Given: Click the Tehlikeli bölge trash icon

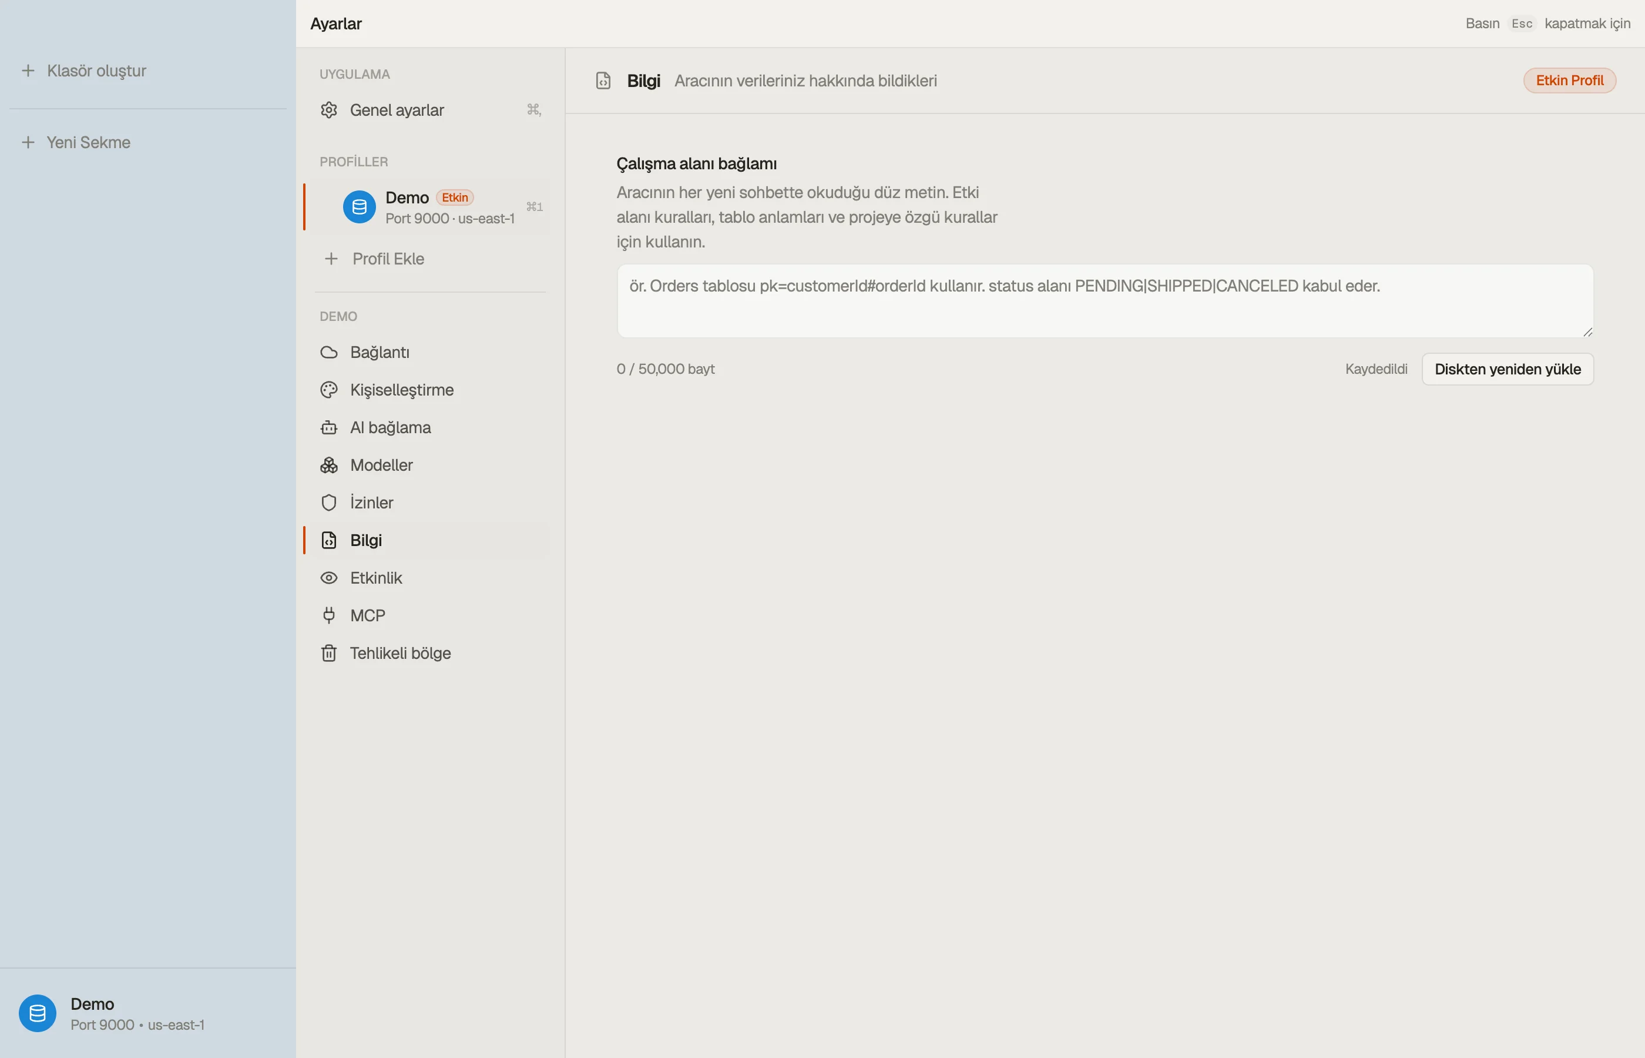Looking at the screenshot, I should [x=329, y=654].
